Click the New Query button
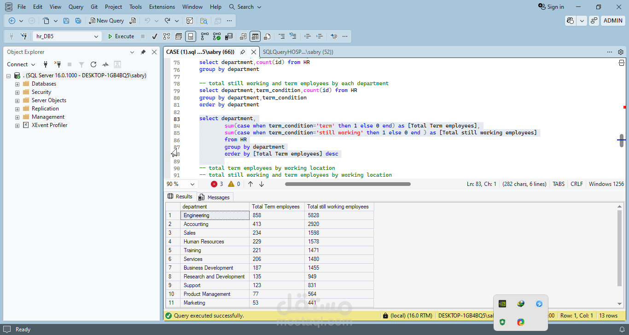 tap(106, 21)
